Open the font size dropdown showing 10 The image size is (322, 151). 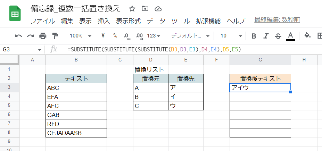point(231,36)
